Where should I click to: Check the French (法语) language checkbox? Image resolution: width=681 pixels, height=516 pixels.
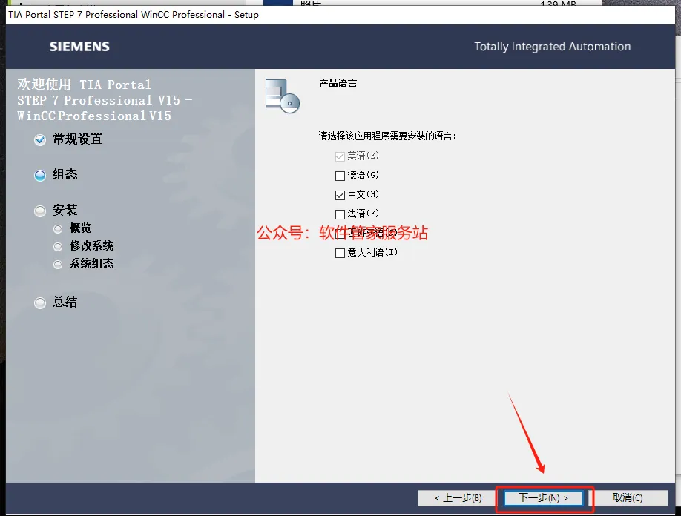(x=340, y=214)
